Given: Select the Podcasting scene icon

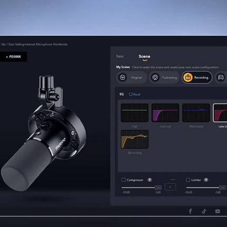Looking at the screenshot, I should [155, 77].
